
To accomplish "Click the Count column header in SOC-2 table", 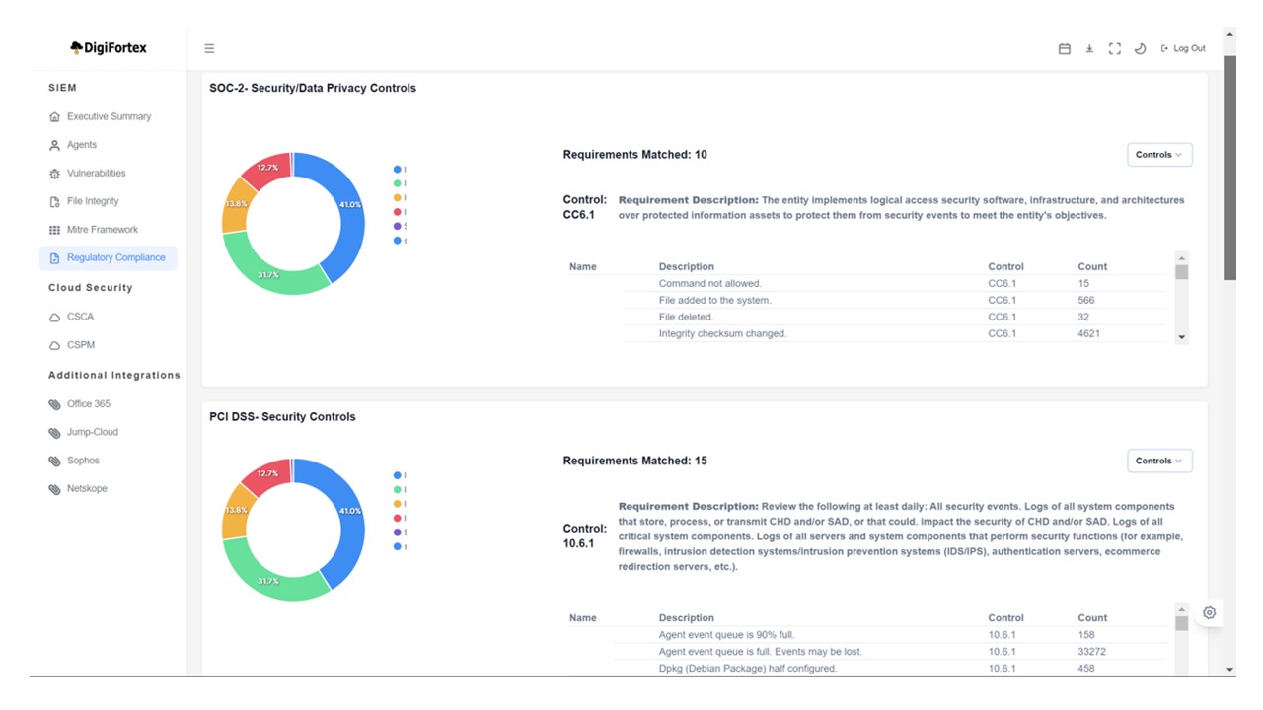I will point(1092,266).
